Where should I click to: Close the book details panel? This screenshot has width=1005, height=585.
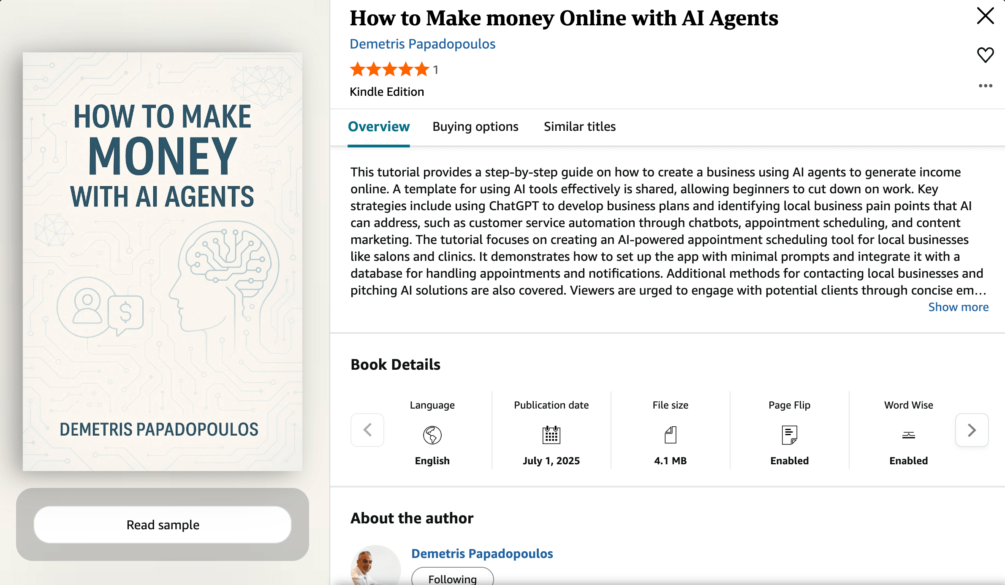click(x=985, y=16)
